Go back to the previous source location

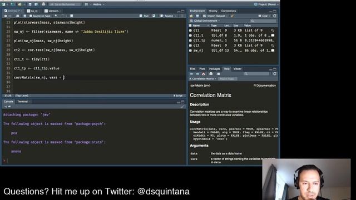point(6,16)
